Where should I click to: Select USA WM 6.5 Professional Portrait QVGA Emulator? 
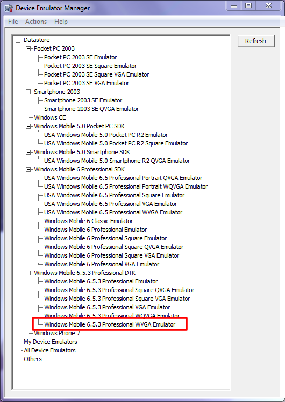[x=123, y=178]
